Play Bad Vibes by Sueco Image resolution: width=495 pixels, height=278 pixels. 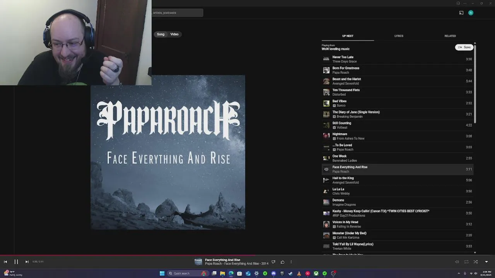(x=398, y=103)
